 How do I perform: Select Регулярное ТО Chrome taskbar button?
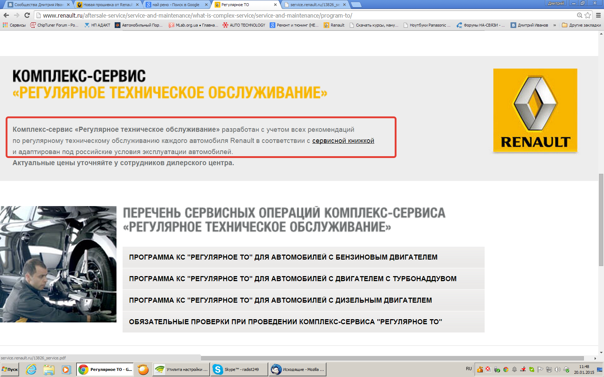click(x=105, y=369)
